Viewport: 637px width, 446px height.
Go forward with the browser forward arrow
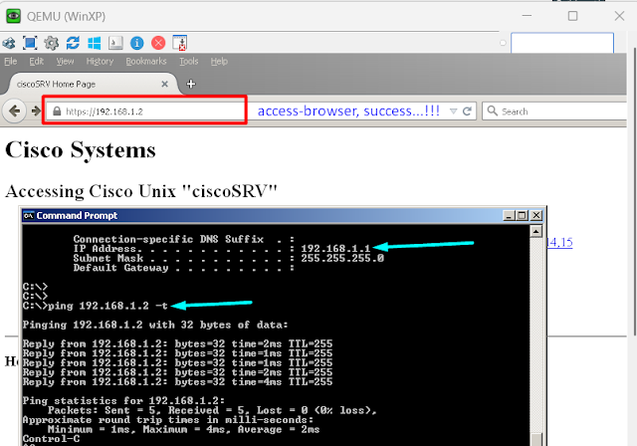click(x=36, y=111)
